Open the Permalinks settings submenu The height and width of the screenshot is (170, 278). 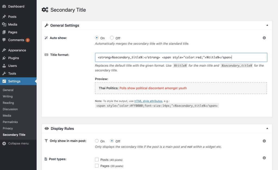(x=10, y=122)
